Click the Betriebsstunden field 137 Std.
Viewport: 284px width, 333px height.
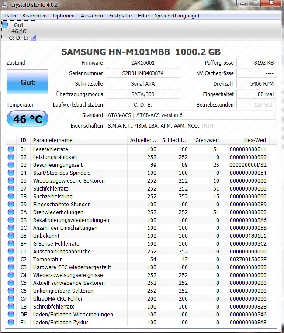pyautogui.click(x=256, y=104)
